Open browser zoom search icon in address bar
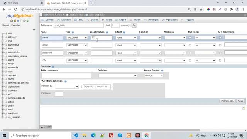The width and height of the screenshot is (247, 139). pos(189,9)
